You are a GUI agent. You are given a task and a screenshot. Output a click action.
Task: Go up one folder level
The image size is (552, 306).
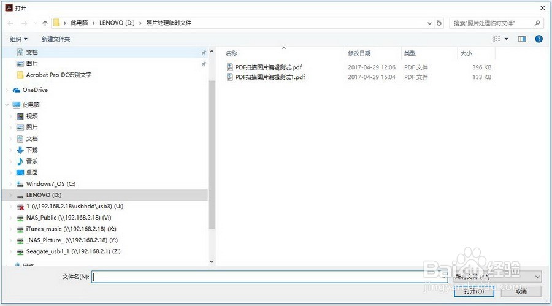45,23
